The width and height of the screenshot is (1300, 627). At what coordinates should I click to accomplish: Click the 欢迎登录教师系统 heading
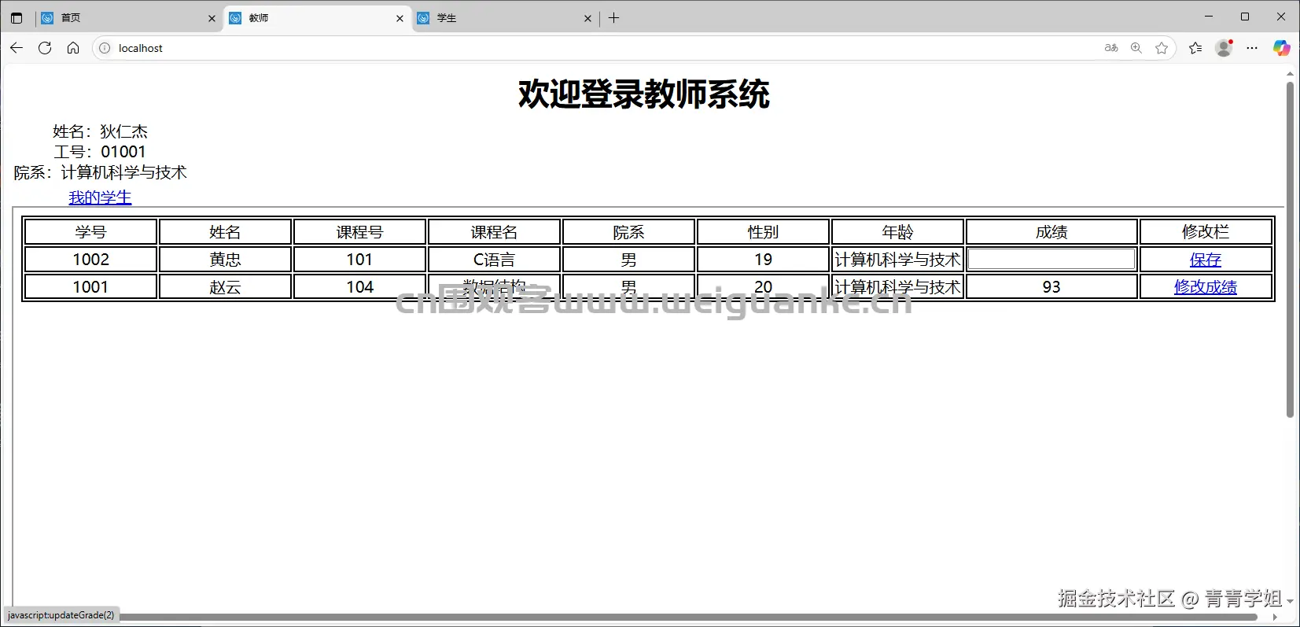click(644, 94)
